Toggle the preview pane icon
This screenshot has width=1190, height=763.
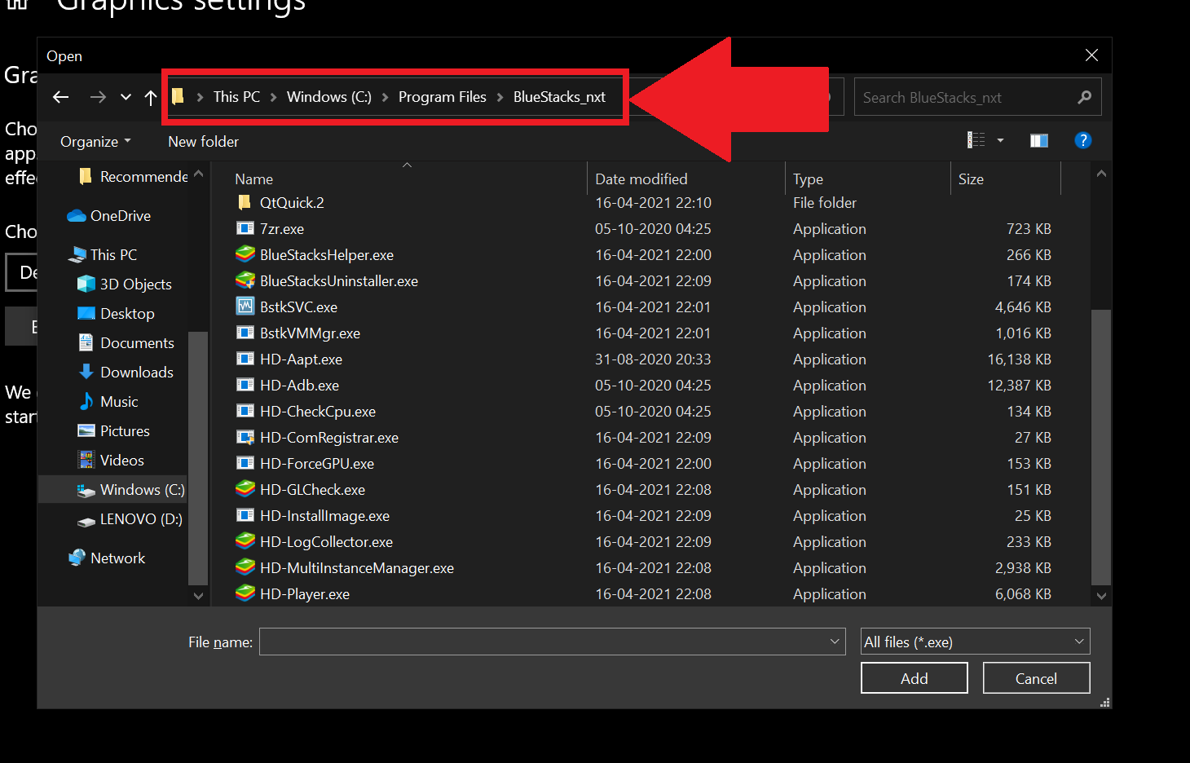(x=1038, y=140)
